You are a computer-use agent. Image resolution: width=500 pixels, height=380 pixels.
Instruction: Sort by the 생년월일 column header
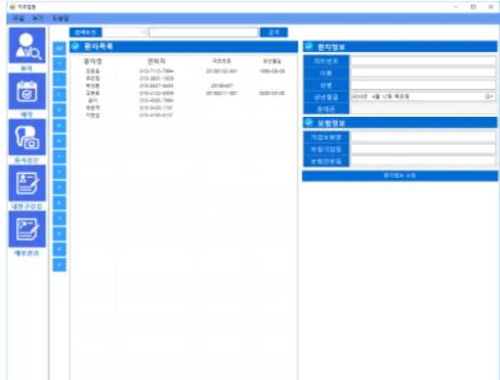click(272, 61)
